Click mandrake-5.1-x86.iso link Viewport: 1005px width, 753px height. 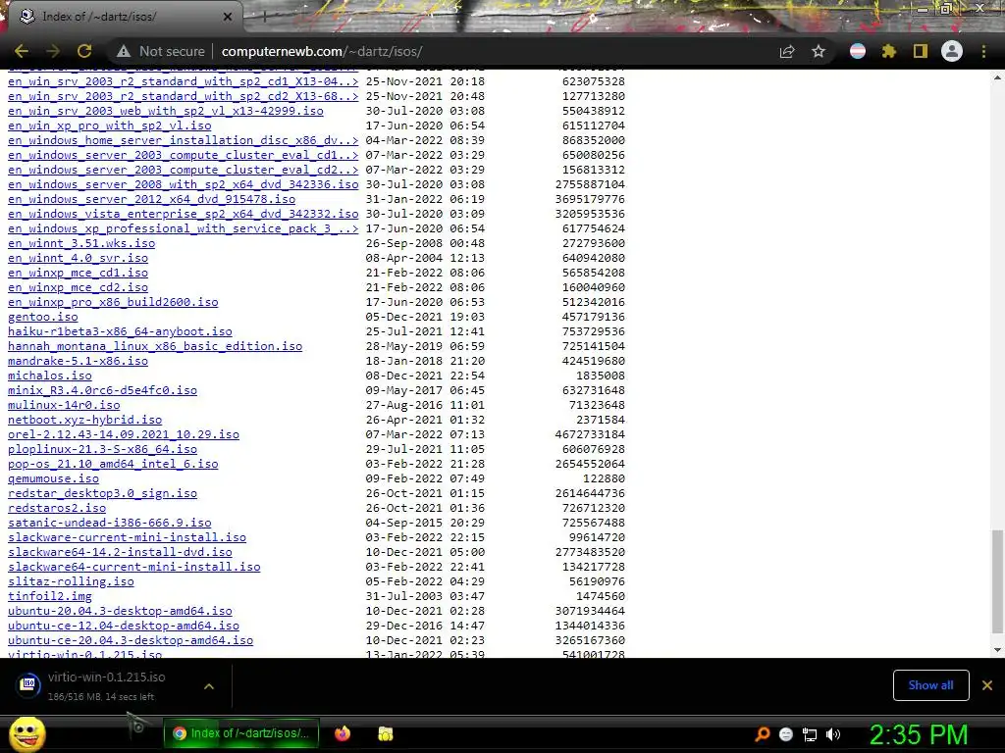78,361
